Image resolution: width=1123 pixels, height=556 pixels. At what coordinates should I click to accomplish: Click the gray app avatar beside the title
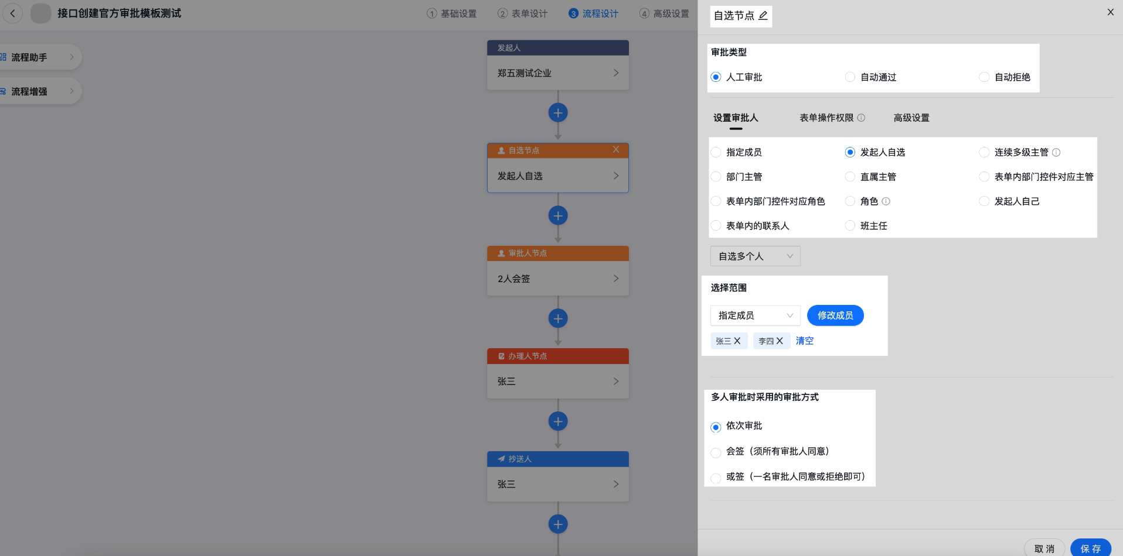pyautogui.click(x=40, y=13)
